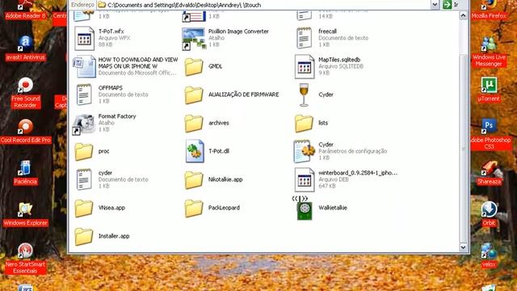Open the proc folder icon
Screen dimensions: 517x291
(84, 152)
